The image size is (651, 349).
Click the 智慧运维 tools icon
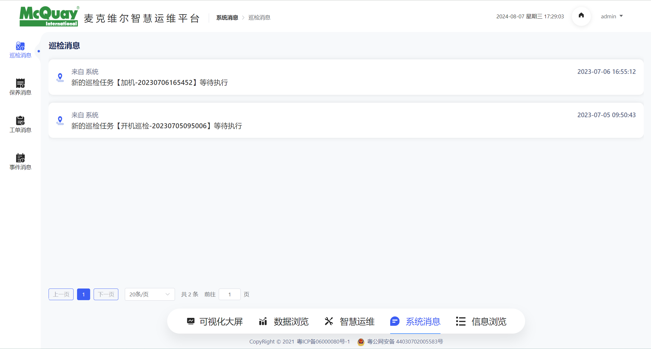click(329, 321)
